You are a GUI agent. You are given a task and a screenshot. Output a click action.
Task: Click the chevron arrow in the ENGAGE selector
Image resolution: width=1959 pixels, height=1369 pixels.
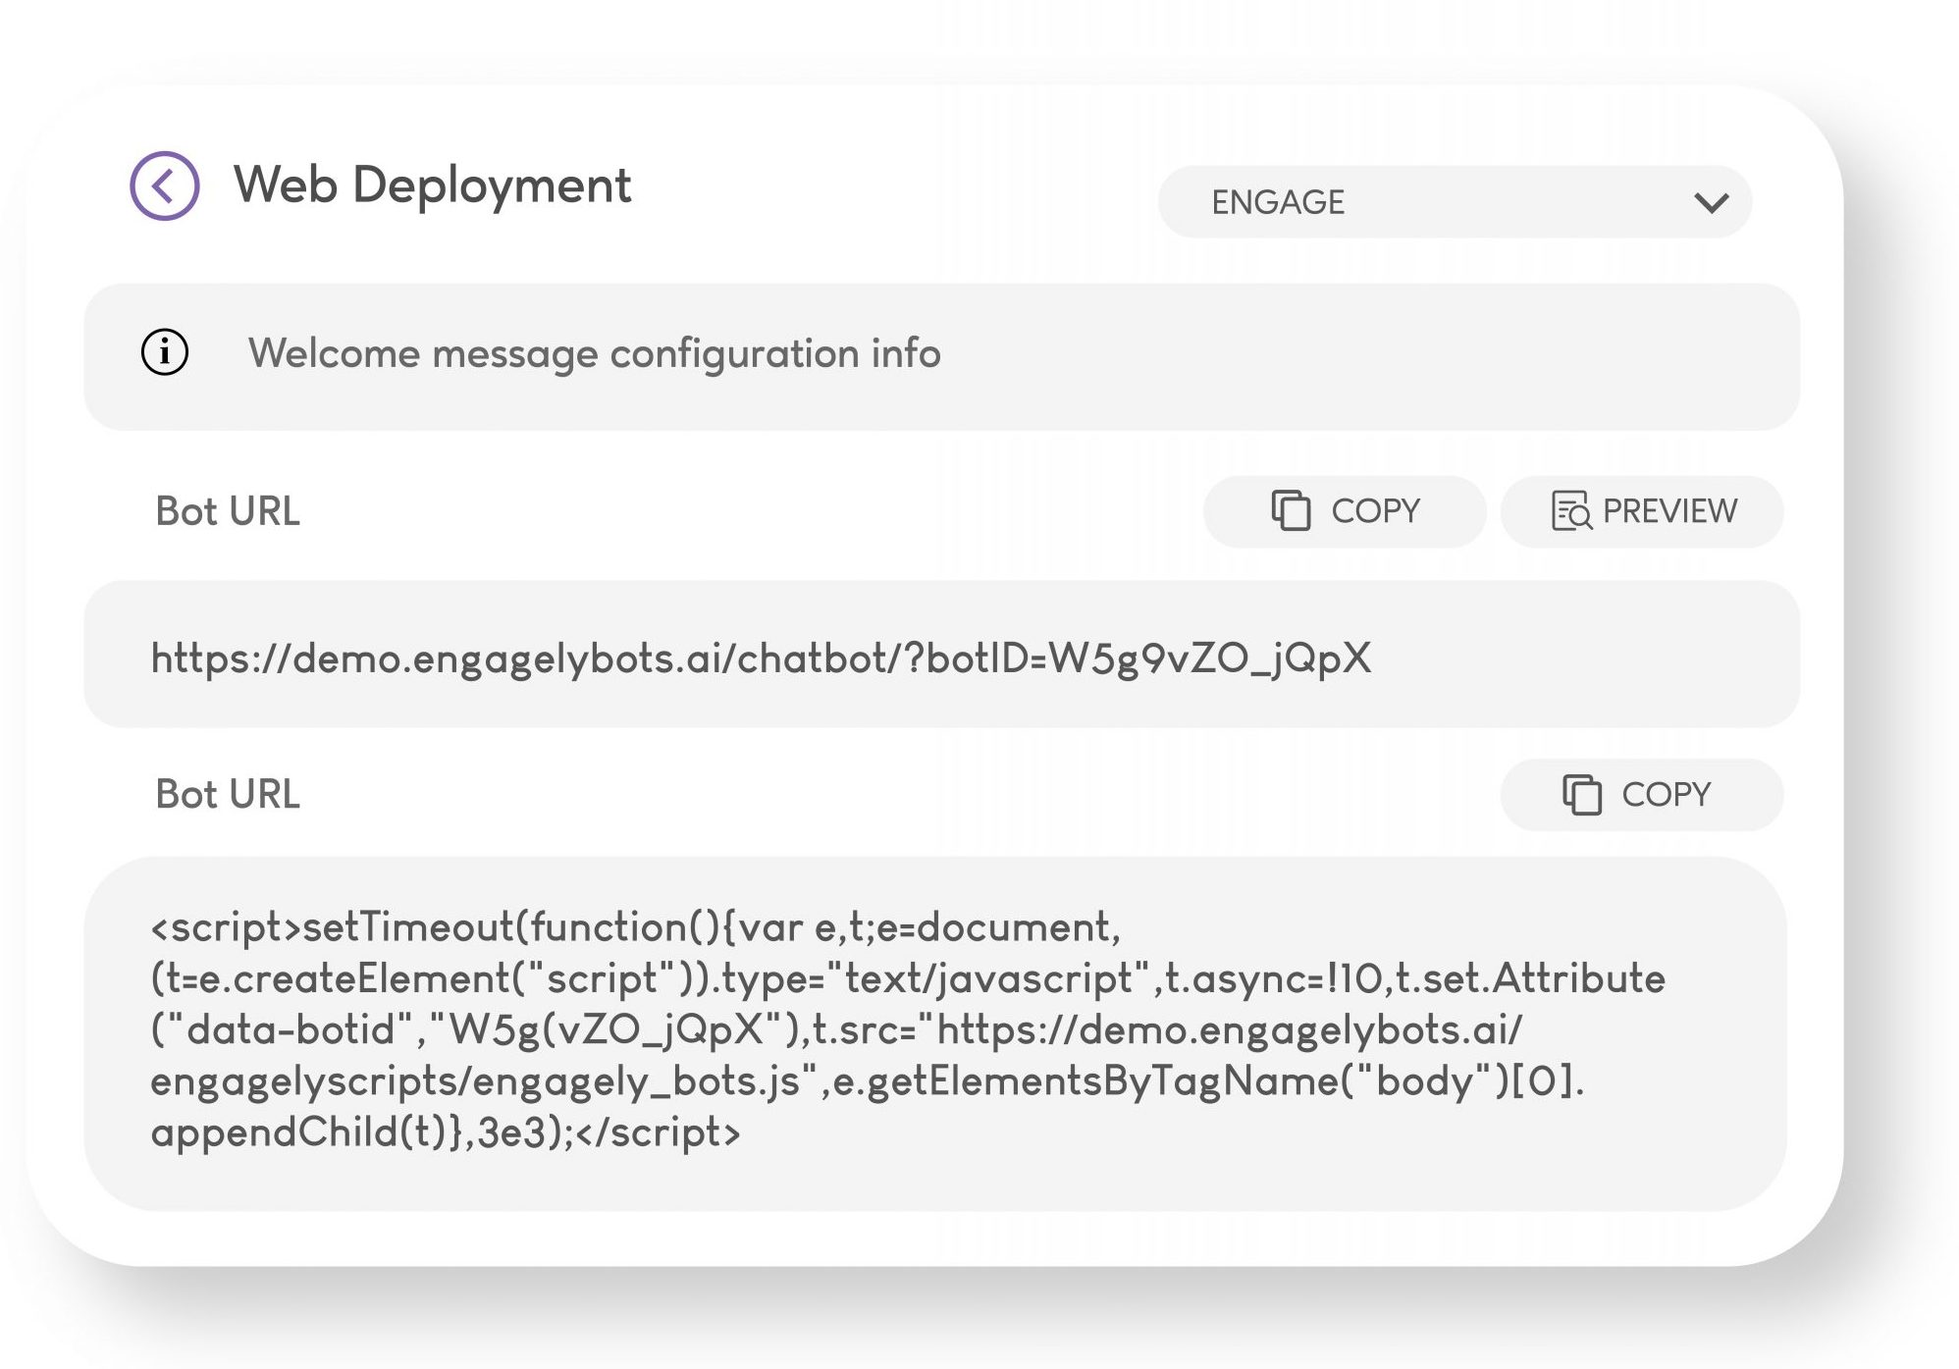pyautogui.click(x=1711, y=203)
